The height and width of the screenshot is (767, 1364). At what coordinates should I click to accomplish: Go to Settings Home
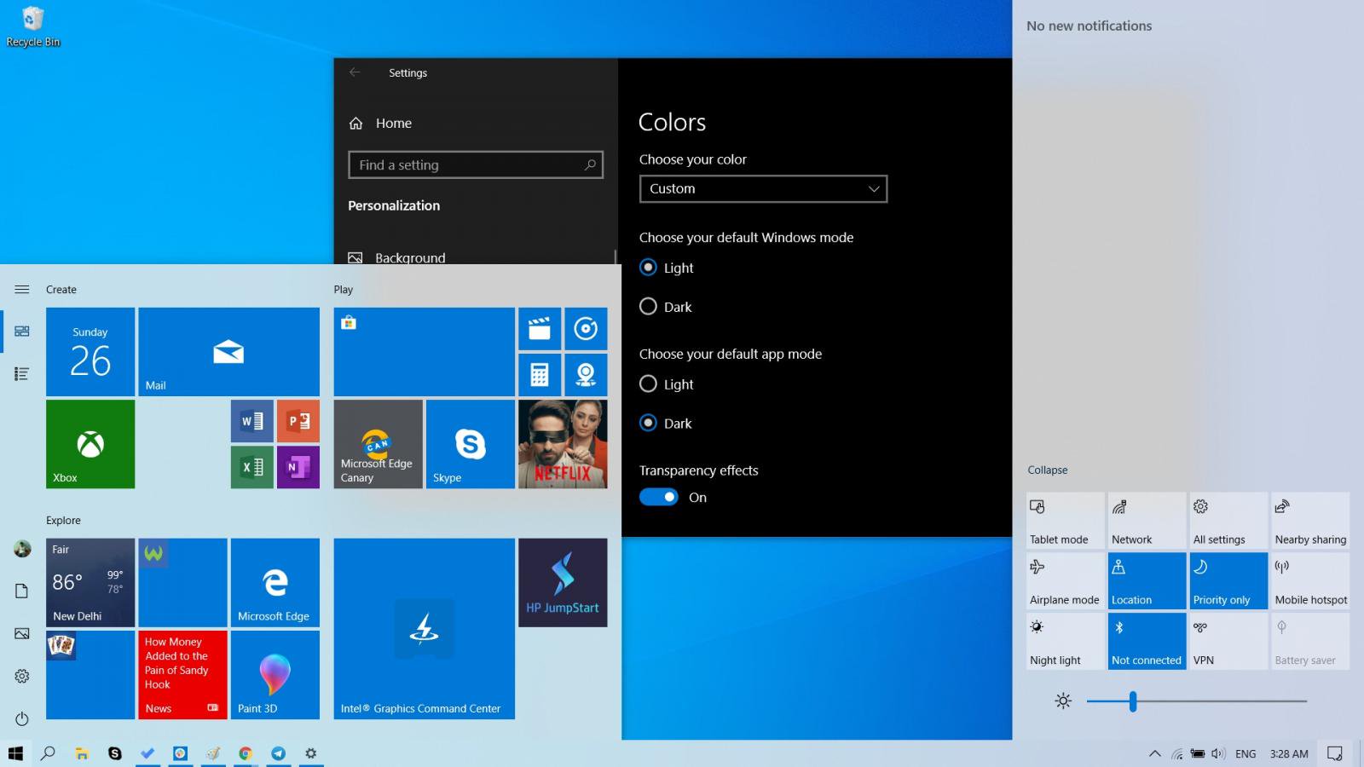pyautogui.click(x=393, y=124)
